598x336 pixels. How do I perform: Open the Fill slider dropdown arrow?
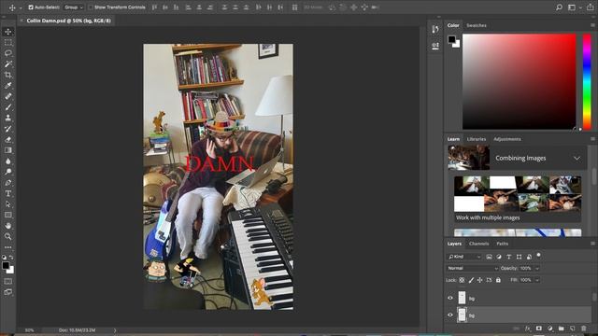point(537,280)
